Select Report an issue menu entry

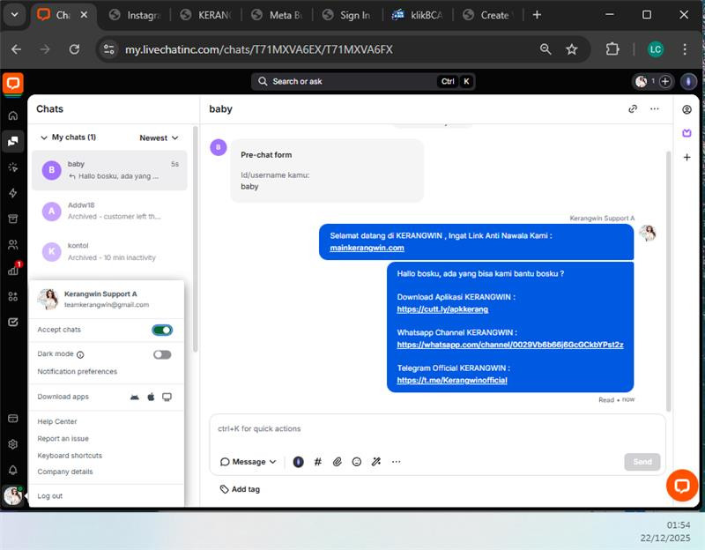[x=63, y=438]
